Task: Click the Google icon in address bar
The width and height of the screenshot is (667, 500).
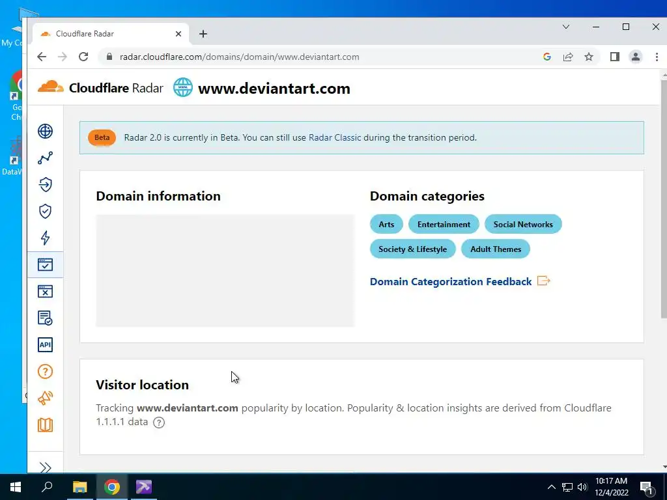Action: pos(547,57)
